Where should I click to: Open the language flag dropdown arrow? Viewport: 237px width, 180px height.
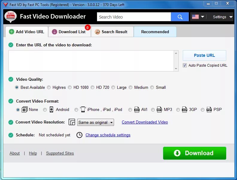tap(203, 17)
